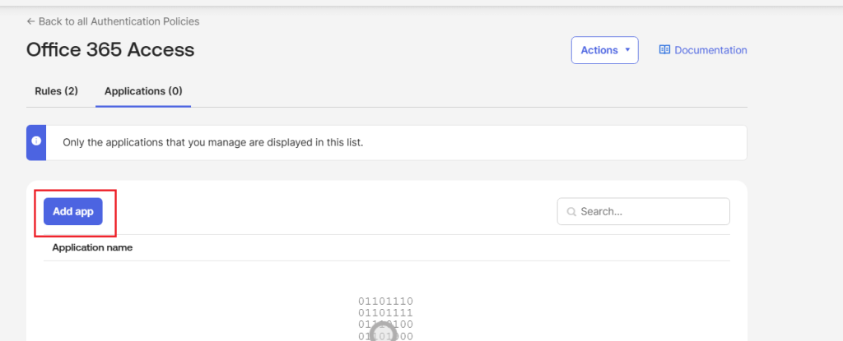This screenshot has height=341, width=843.
Task: Focus the Search applications input field
Action: (650, 211)
